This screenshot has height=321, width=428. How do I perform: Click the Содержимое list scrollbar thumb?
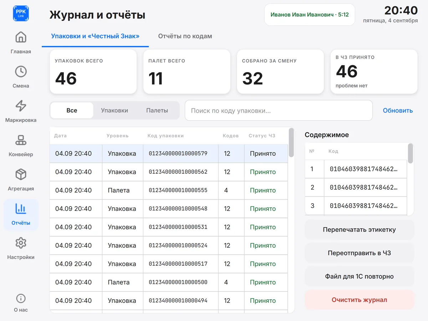(x=411, y=153)
